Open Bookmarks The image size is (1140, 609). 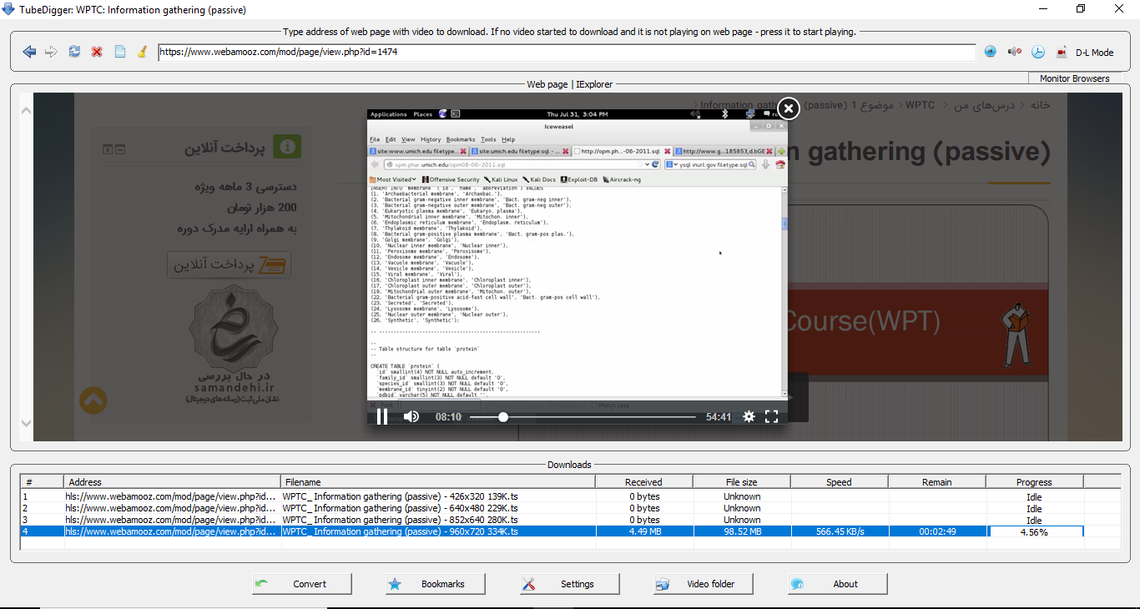click(436, 584)
